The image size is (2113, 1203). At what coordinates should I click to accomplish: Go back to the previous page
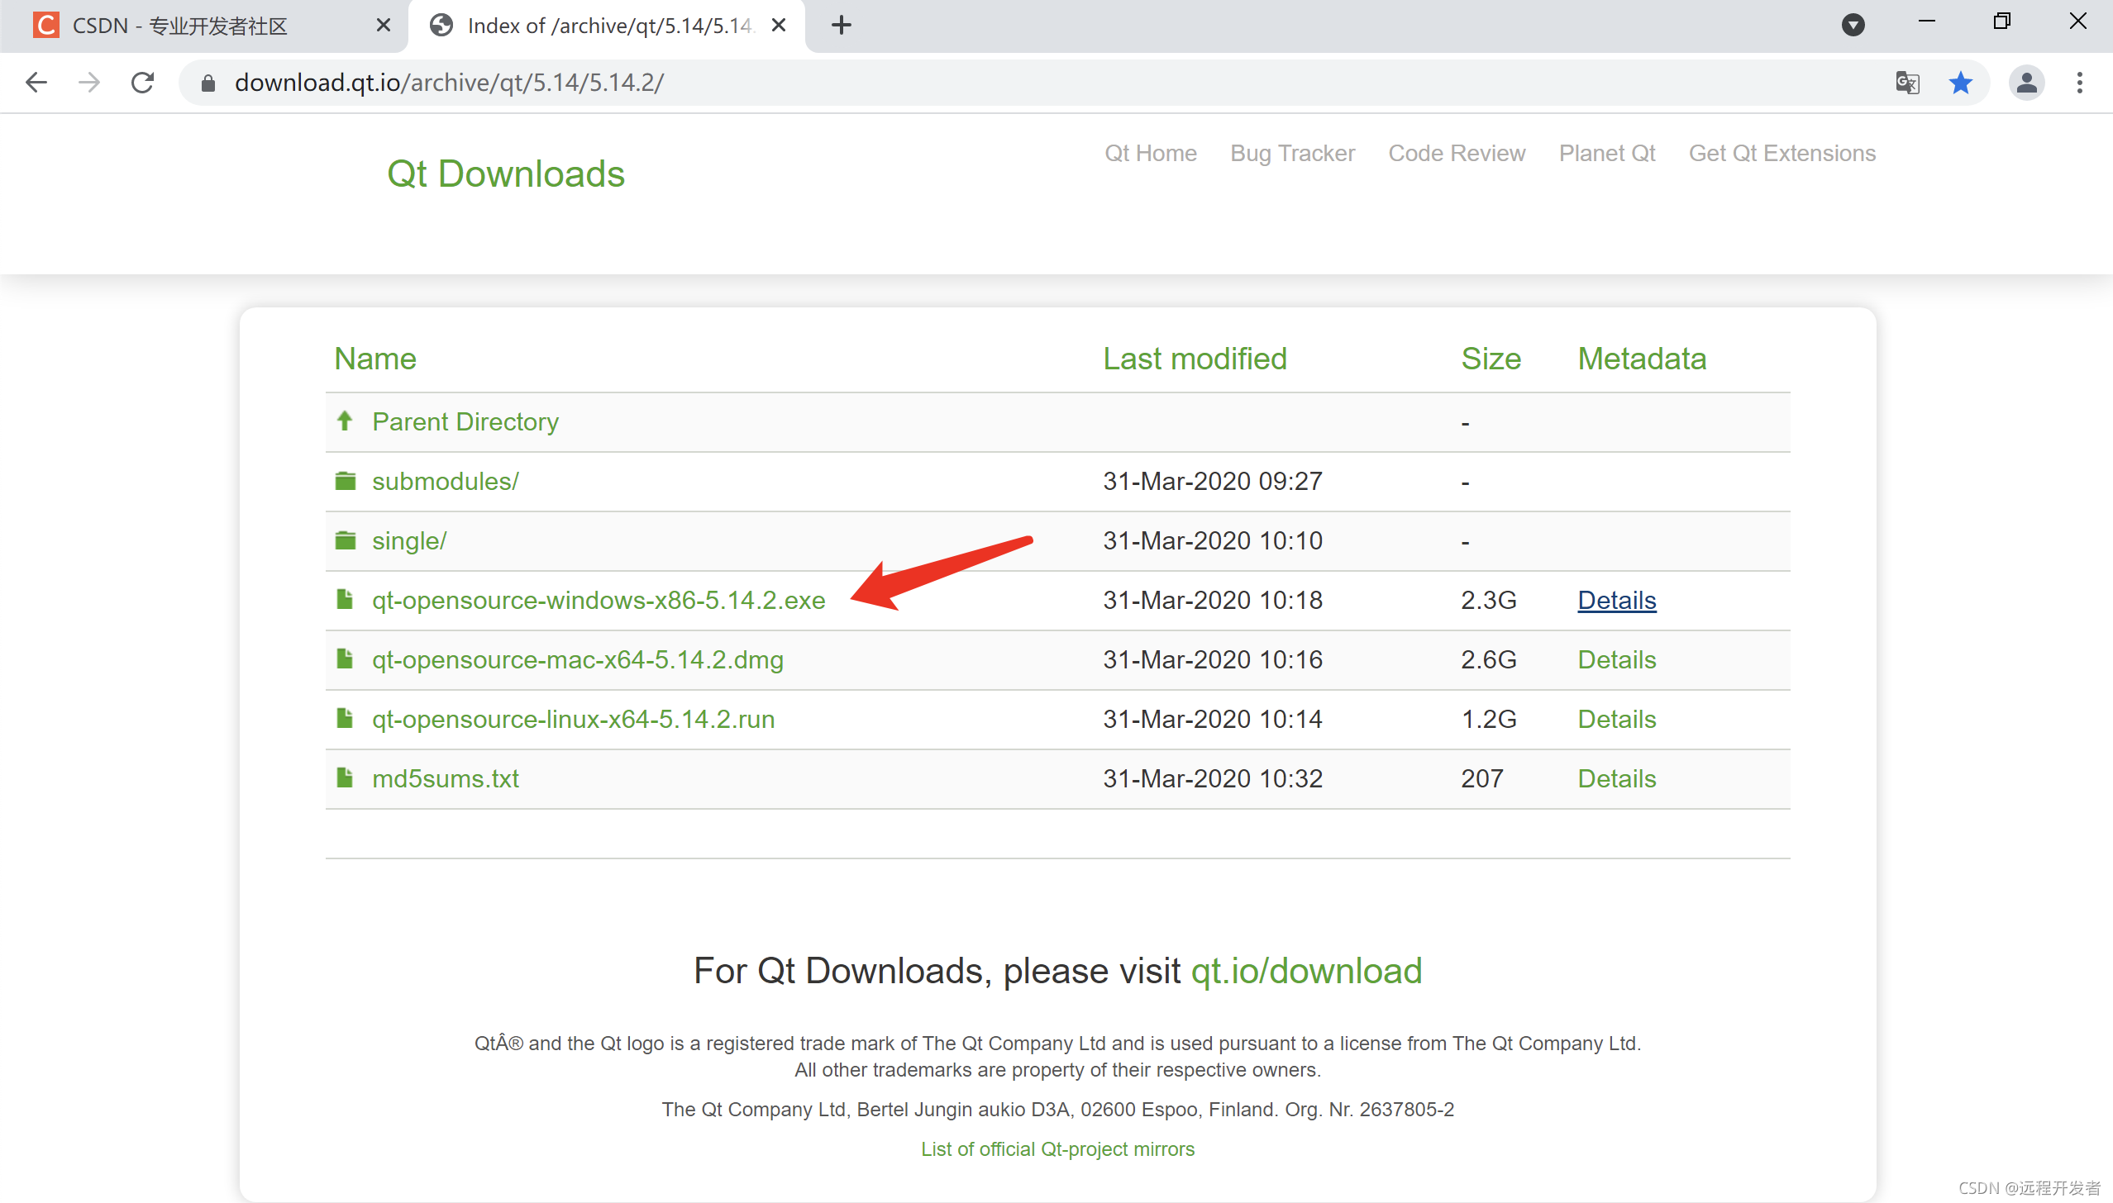(36, 83)
